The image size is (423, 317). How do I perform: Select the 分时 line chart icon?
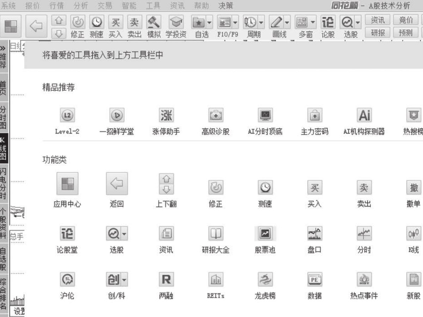(x=364, y=234)
